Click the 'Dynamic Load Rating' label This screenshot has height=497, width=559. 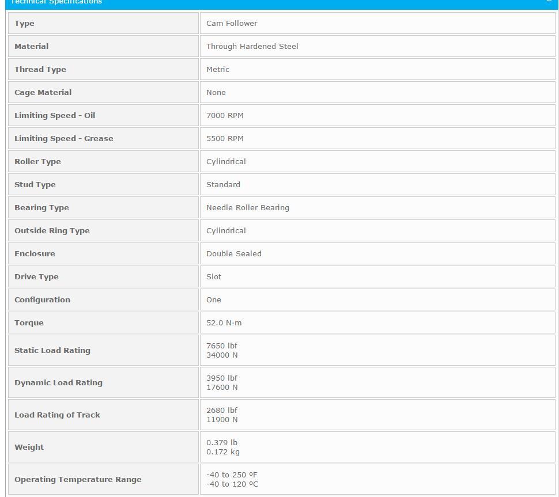(x=58, y=382)
